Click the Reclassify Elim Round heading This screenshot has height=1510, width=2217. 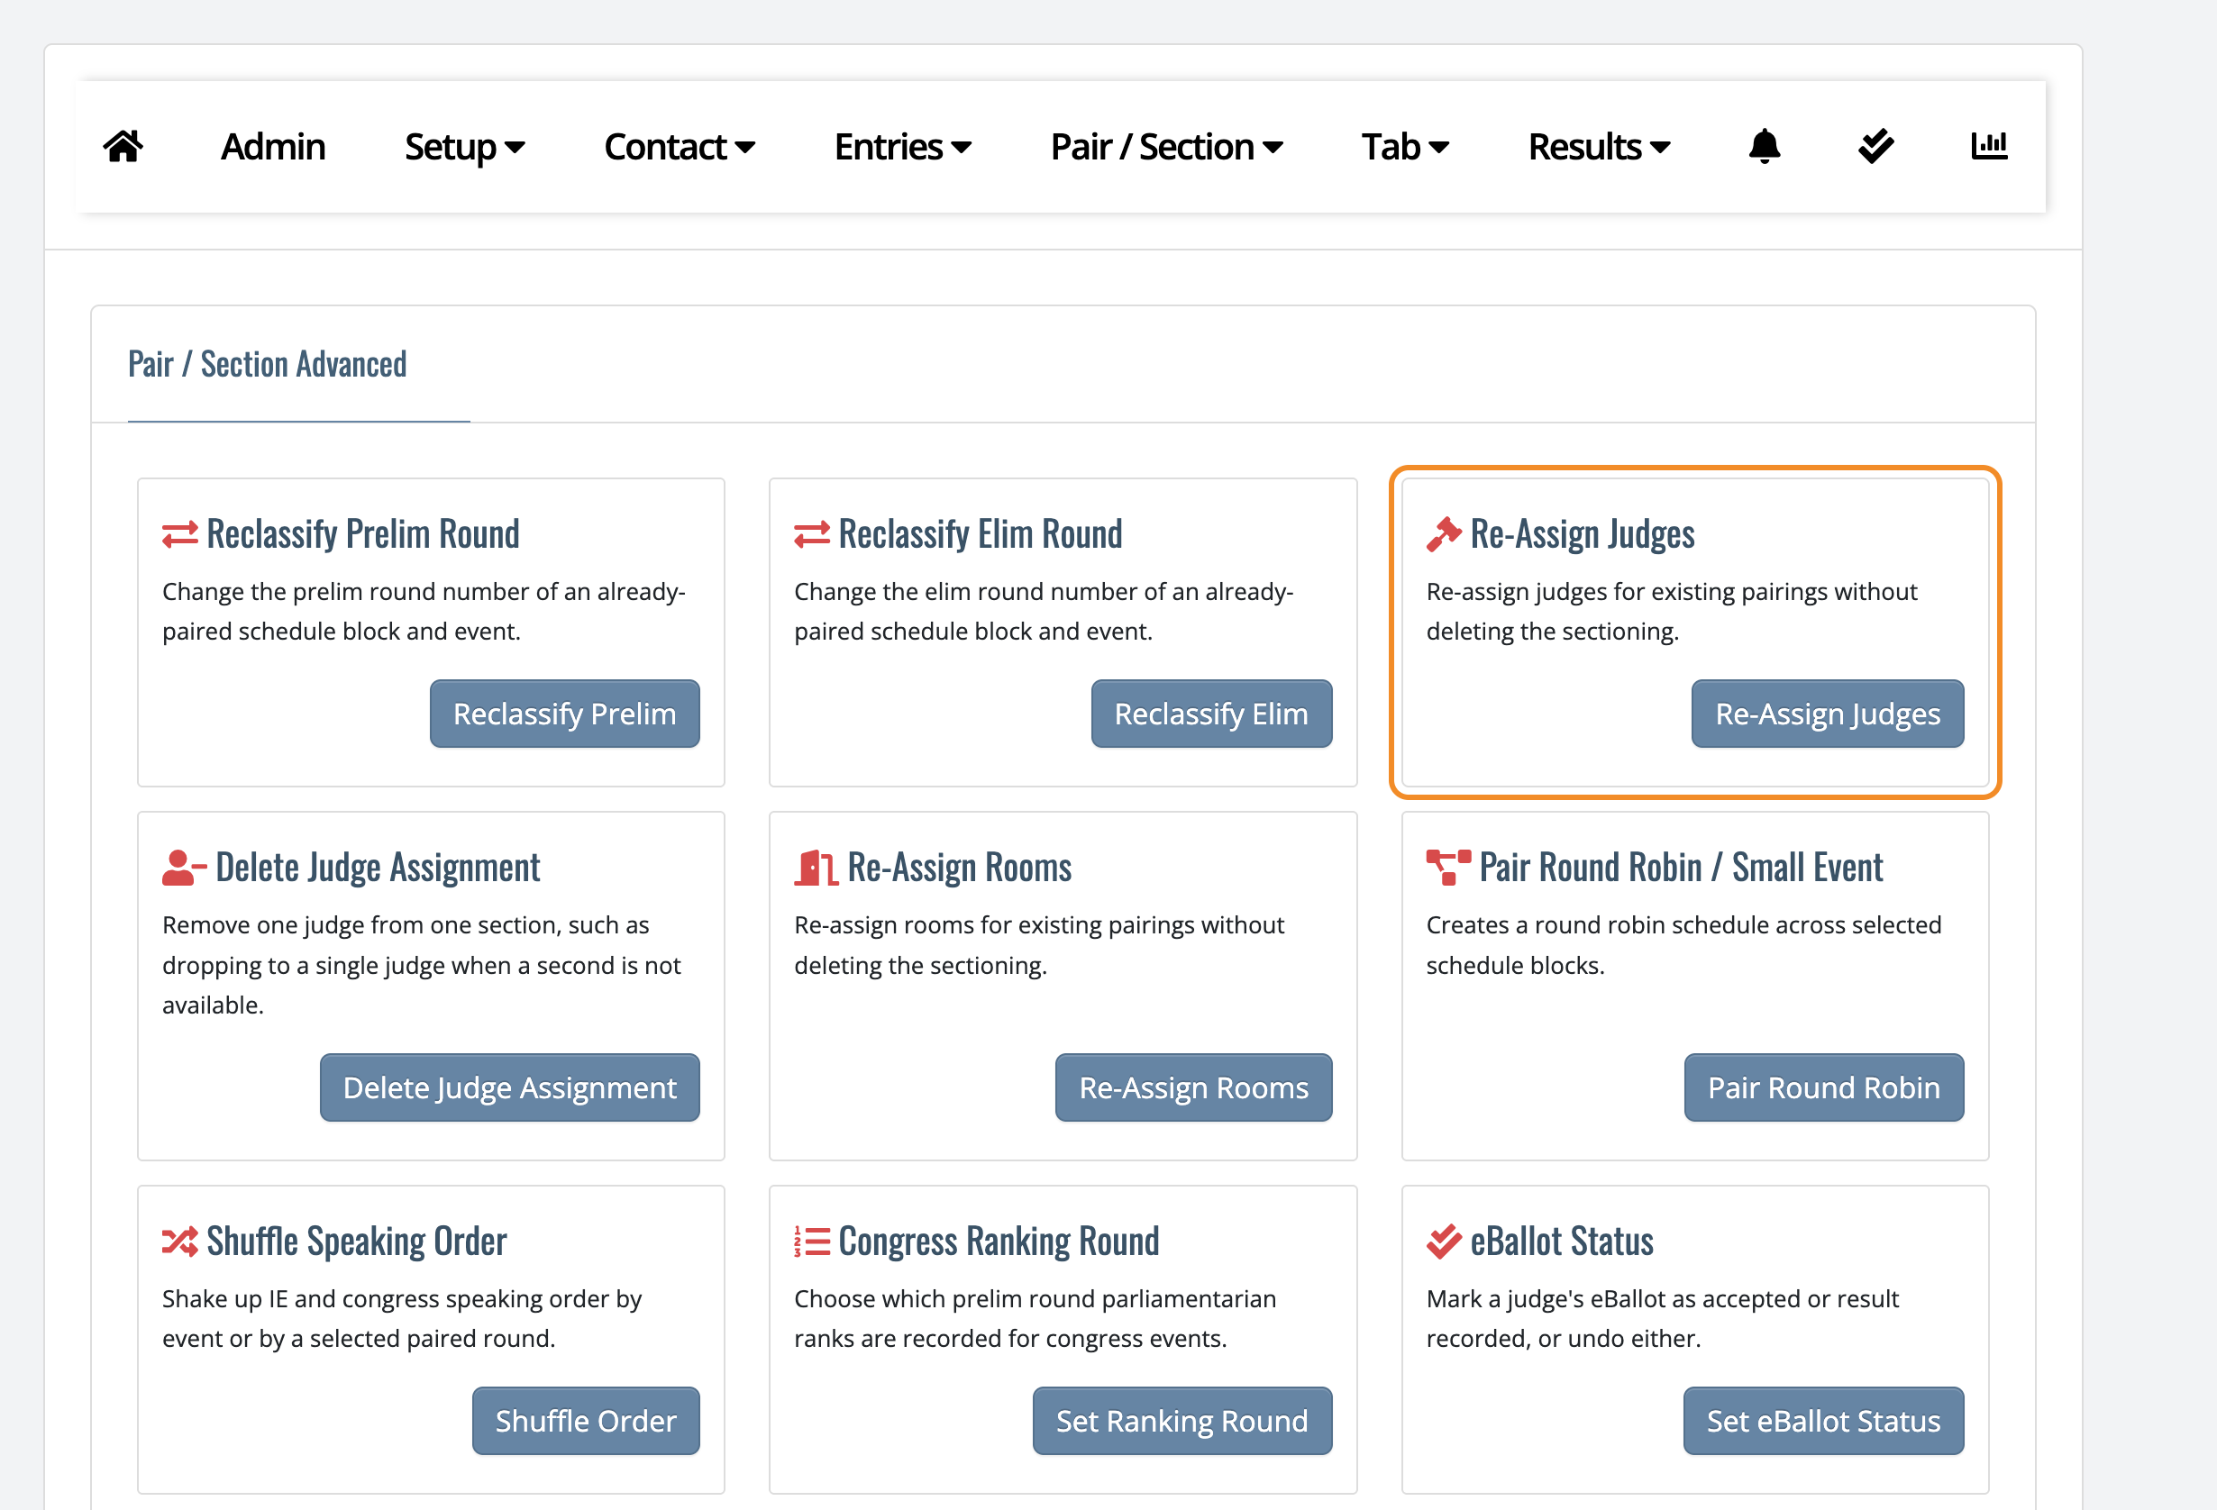[980, 534]
